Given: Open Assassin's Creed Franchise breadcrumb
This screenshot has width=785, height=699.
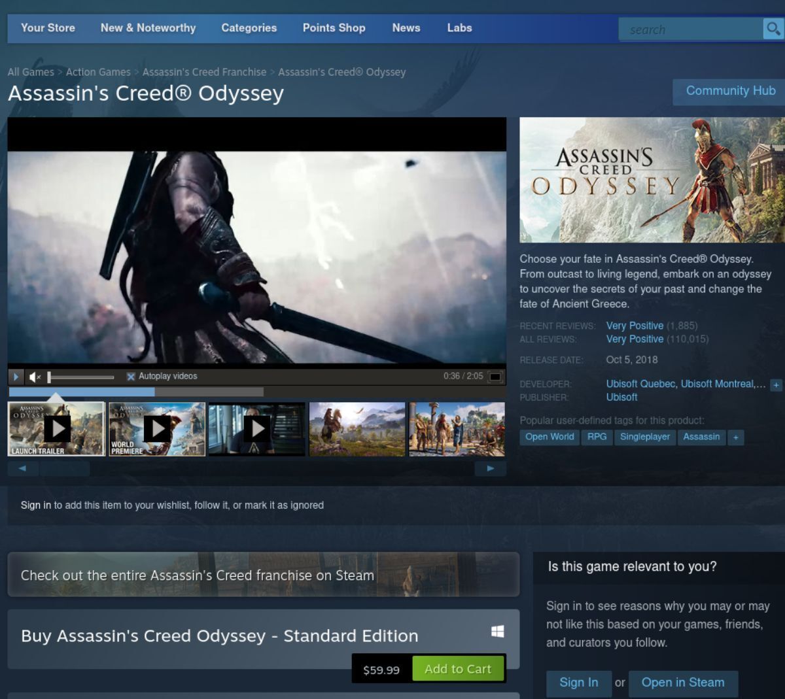Looking at the screenshot, I should pyautogui.click(x=204, y=72).
